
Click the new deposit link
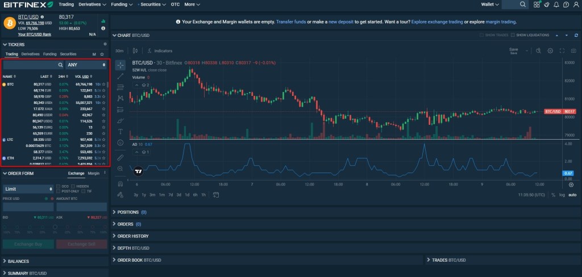341,22
